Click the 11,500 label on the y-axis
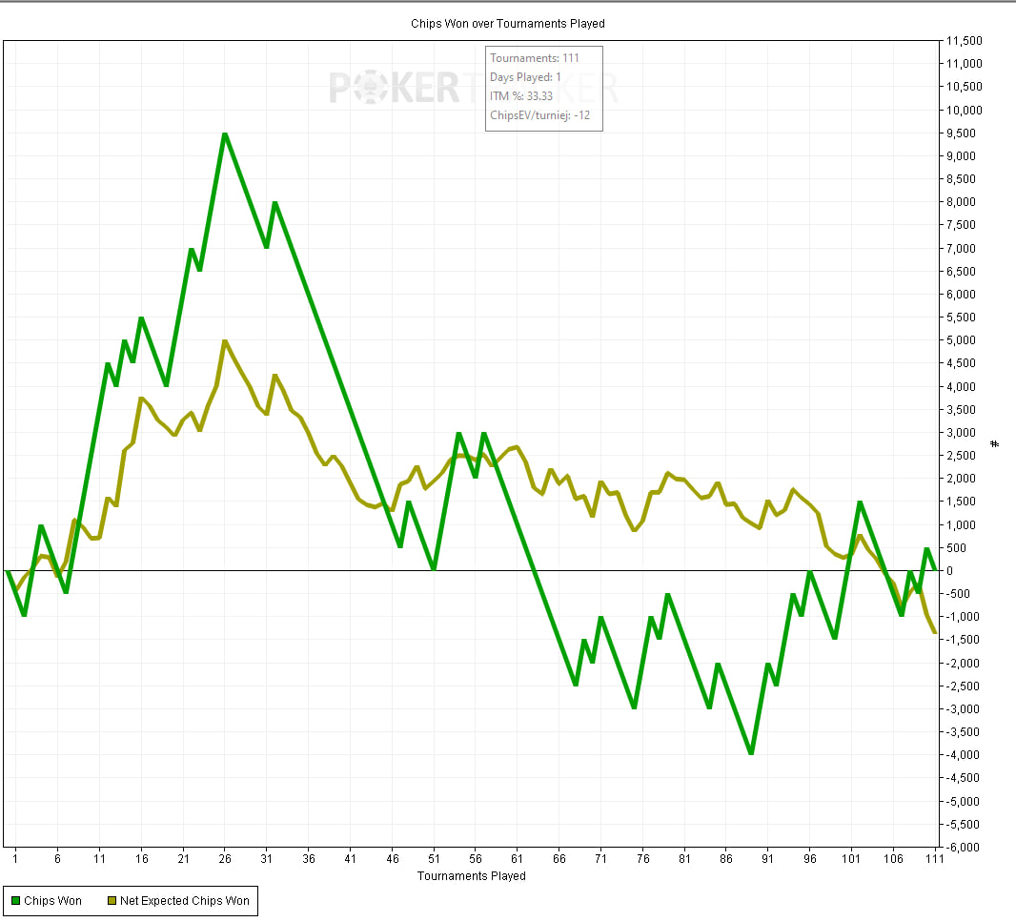This screenshot has height=922, width=1016. [964, 41]
